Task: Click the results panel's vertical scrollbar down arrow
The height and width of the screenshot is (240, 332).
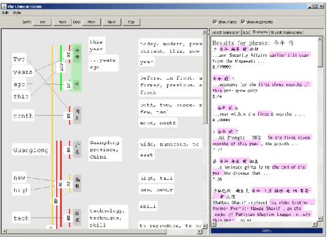Action: coord(320,219)
